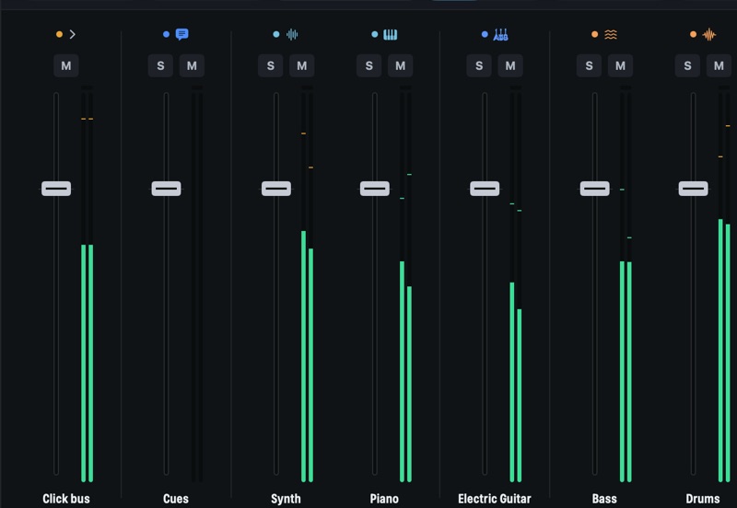Select the Cues channel name
The width and height of the screenshot is (737, 508).
pyautogui.click(x=176, y=499)
